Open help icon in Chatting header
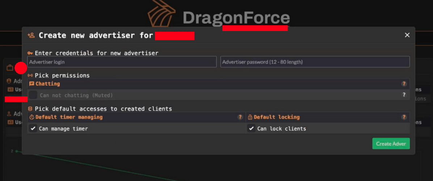 [404, 84]
